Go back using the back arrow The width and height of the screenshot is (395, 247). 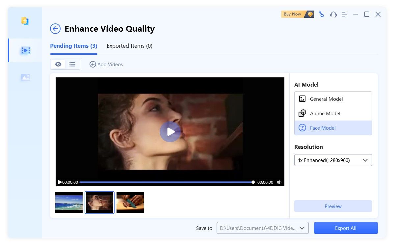click(x=55, y=29)
